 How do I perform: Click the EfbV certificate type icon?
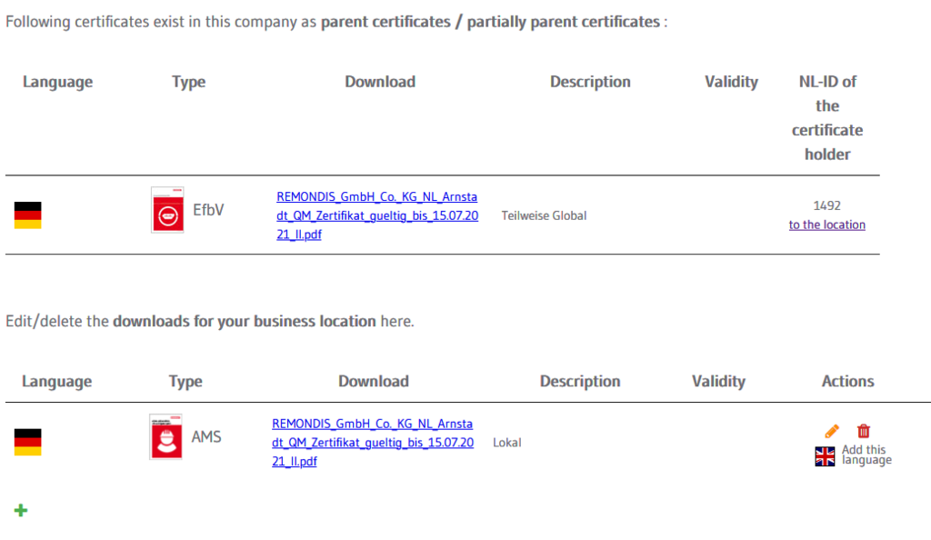click(x=167, y=210)
